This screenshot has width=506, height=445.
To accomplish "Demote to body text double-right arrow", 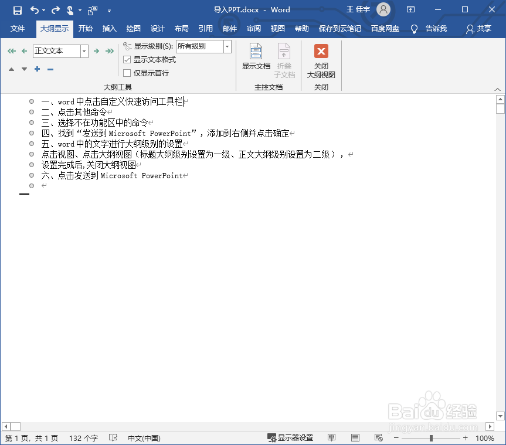I will coord(110,51).
